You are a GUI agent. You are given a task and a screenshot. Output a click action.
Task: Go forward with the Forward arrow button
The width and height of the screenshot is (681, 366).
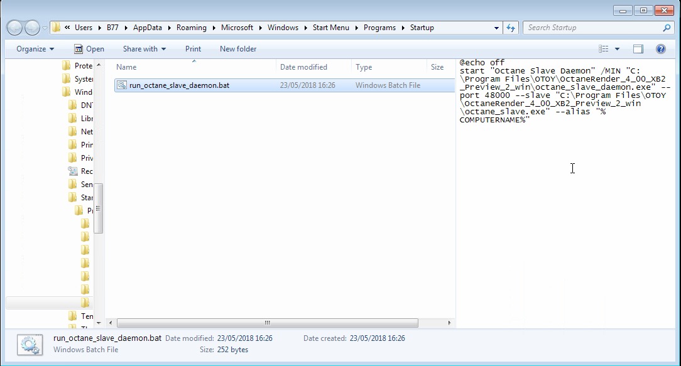pos(31,28)
